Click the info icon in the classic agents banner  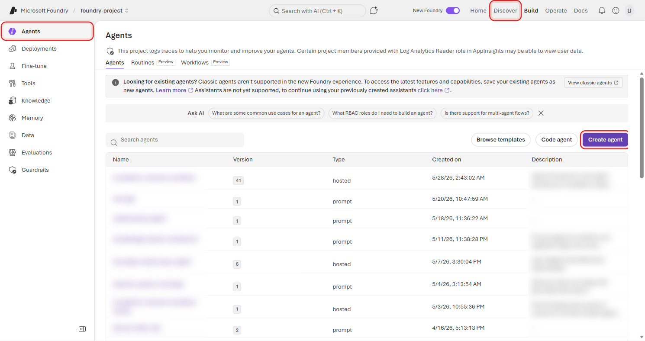coord(115,82)
